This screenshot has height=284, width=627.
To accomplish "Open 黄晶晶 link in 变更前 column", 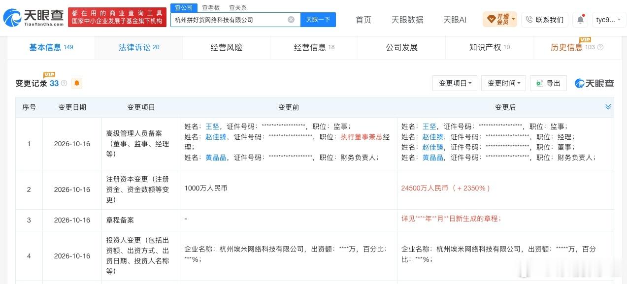I will (x=216, y=158).
